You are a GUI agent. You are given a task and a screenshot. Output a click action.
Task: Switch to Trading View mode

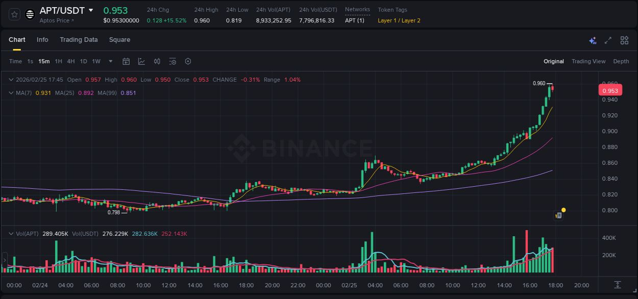(588, 61)
